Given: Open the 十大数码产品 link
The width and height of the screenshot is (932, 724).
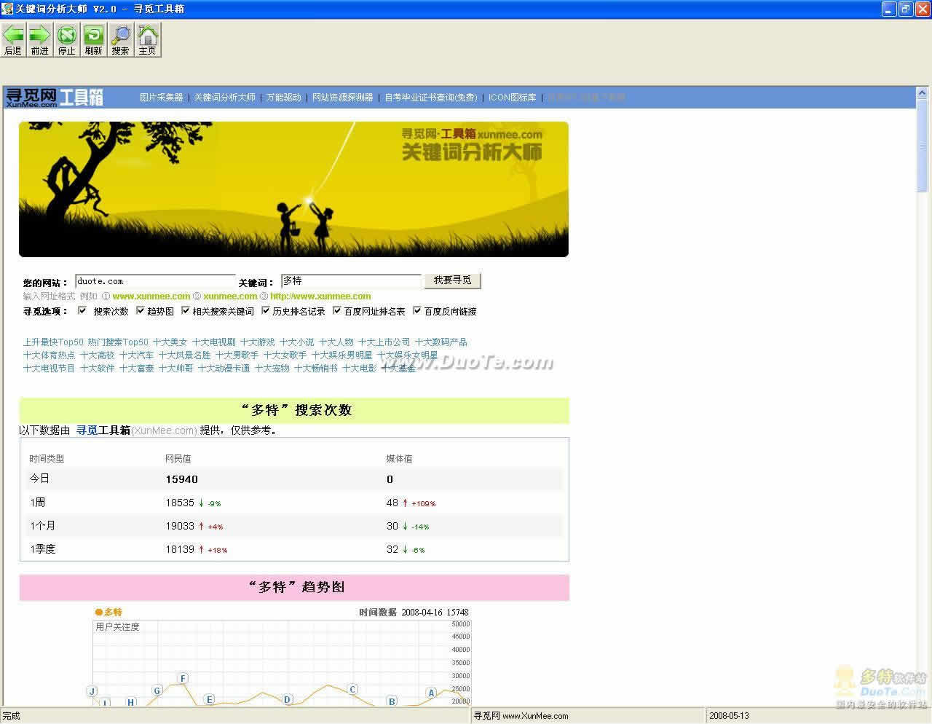Looking at the screenshot, I should (x=441, y=342).
